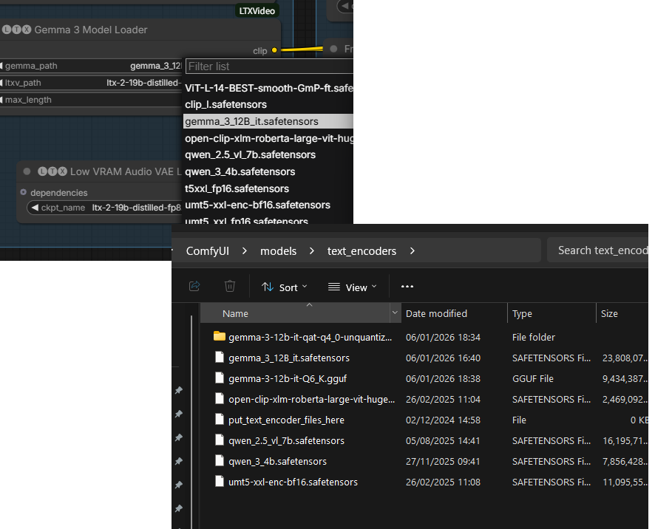Viewport: 655px width, 529px height.
Task: Click the Filter list input in ComfyUI
Action: pyautogui.click(x=269, y=66)
